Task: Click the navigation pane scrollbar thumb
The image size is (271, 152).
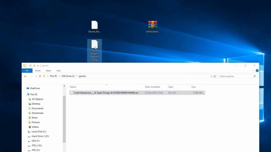Action: pos(64,119)
